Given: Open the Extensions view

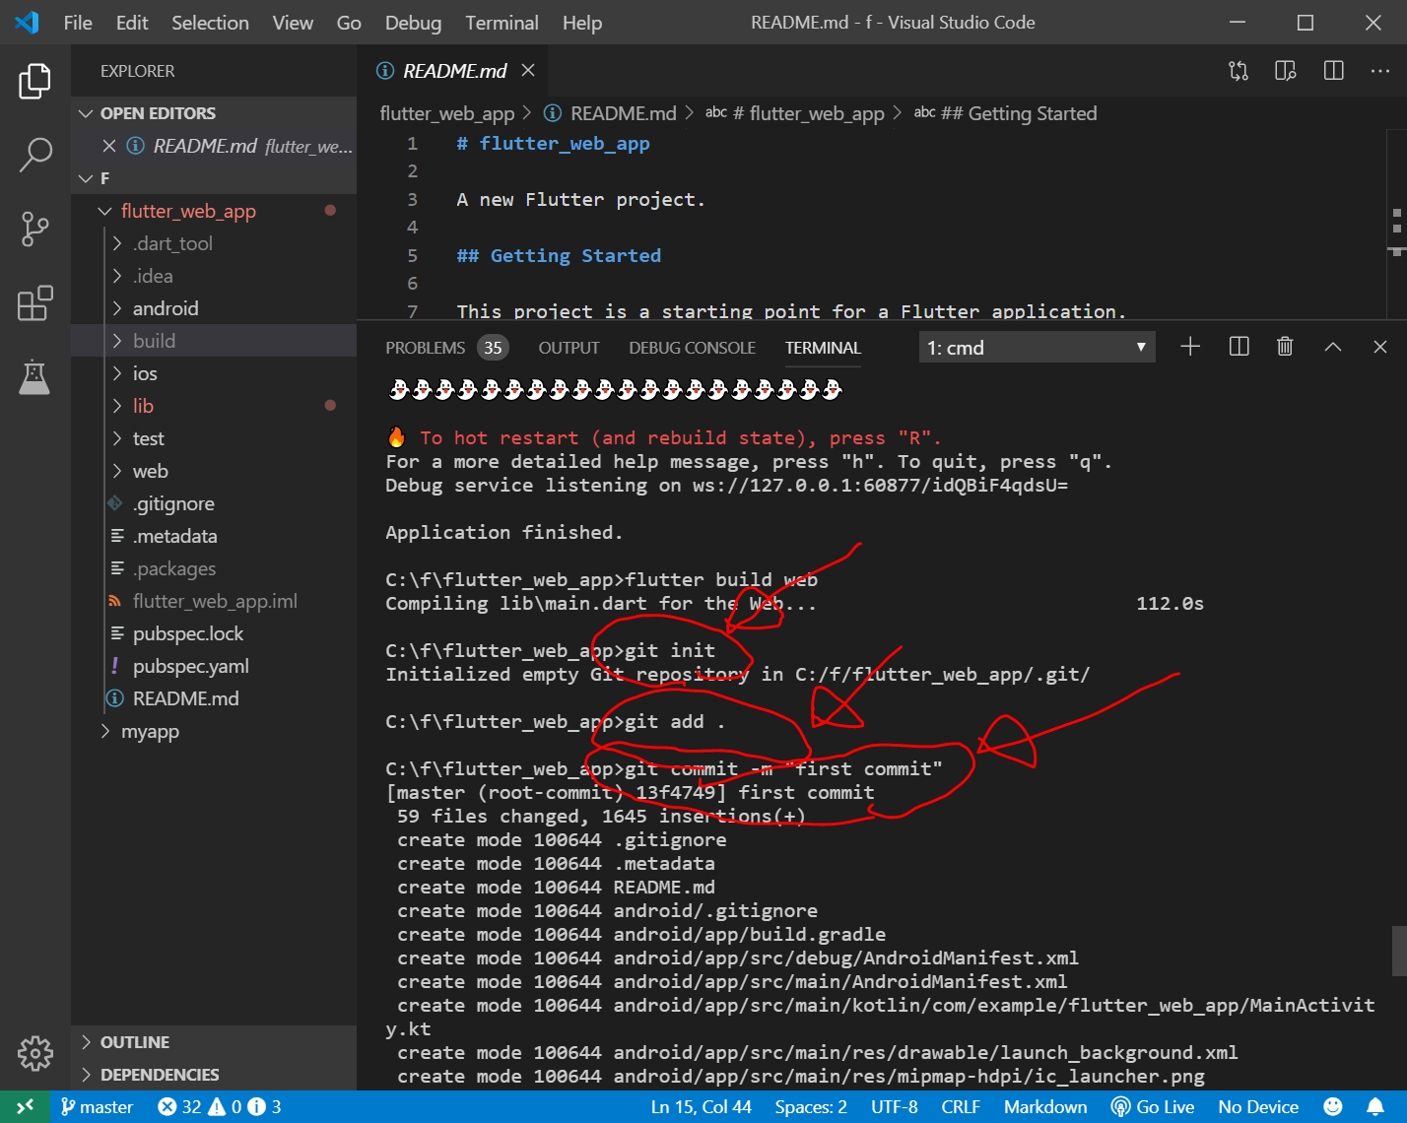Looking at the screenshot, I should pos(35,303).
